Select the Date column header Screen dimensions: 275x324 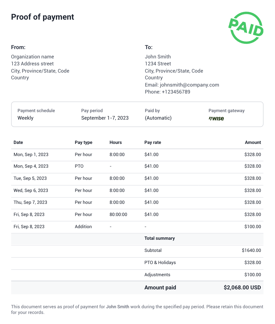18,142
